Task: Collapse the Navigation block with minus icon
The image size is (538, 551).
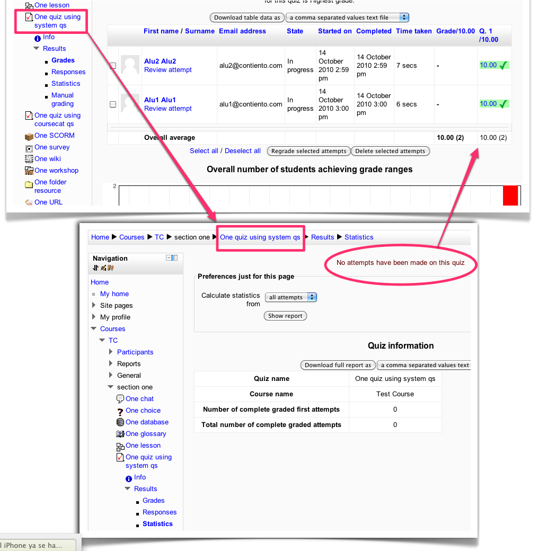Action: click(169, 258)
